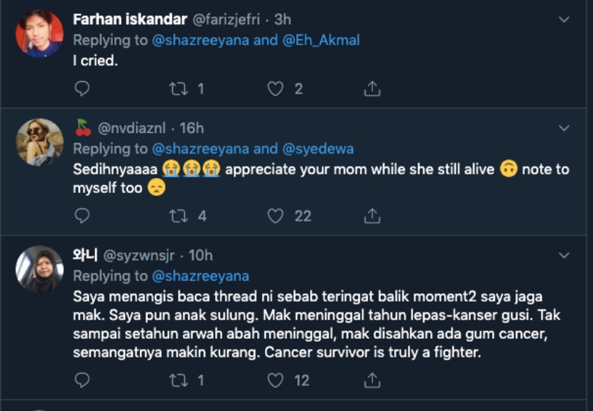The height and width of the screenshot is (411, 593).
Task: Reply to Farhan iskandar's "I cried." tweet
Action: click(82, 89)
